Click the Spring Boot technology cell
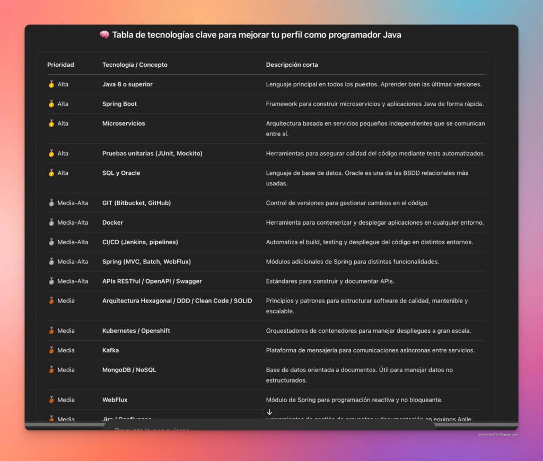Viewport: 543px width, 461px height. pos(119,104)
